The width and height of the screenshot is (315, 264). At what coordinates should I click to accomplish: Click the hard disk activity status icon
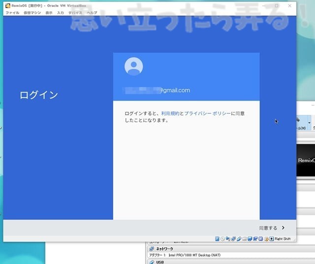[x=217, y=239]
